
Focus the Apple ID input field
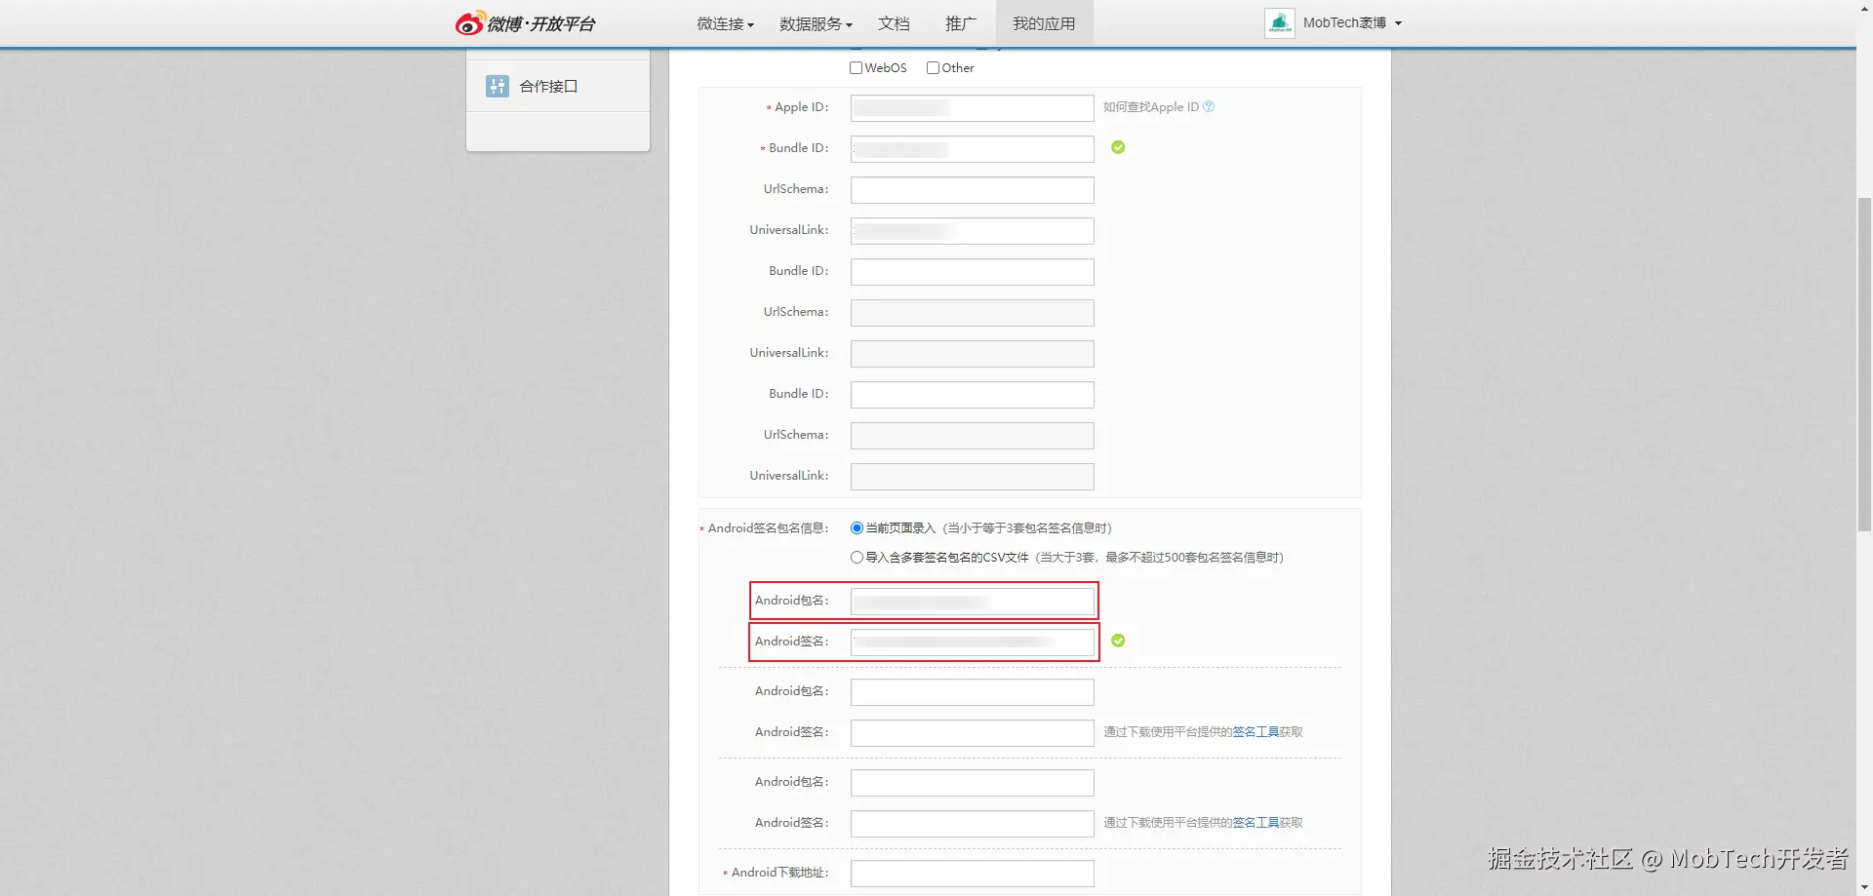[x=973, y=107]
